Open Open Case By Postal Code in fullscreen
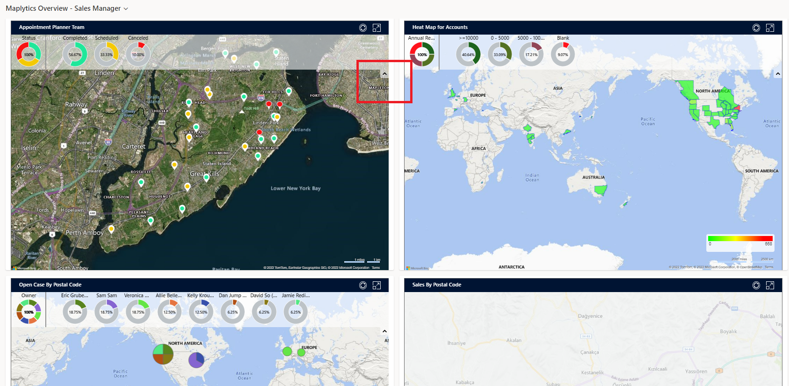The image size is (789, 386). coord(377,286)
